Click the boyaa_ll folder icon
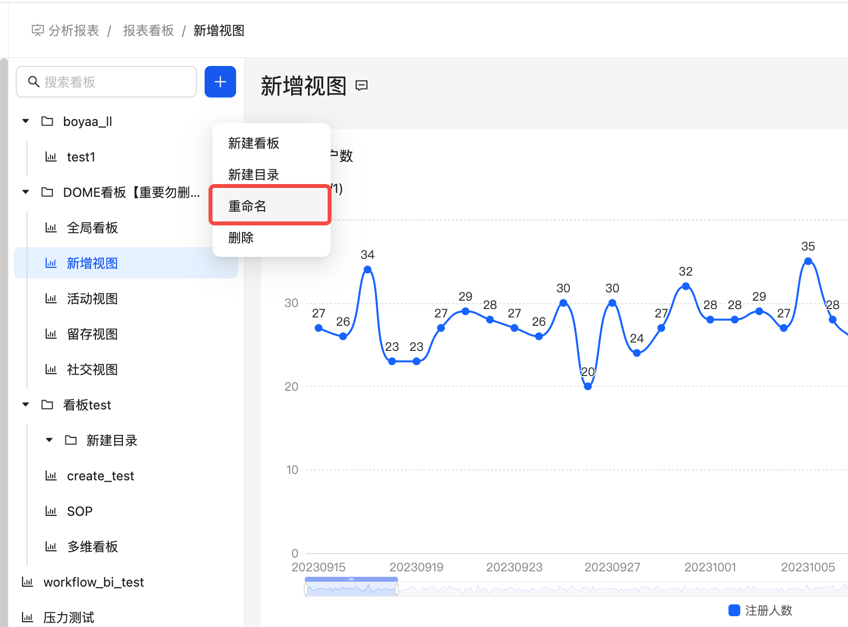Screen dimensions: 848x627 coord(47,121)
